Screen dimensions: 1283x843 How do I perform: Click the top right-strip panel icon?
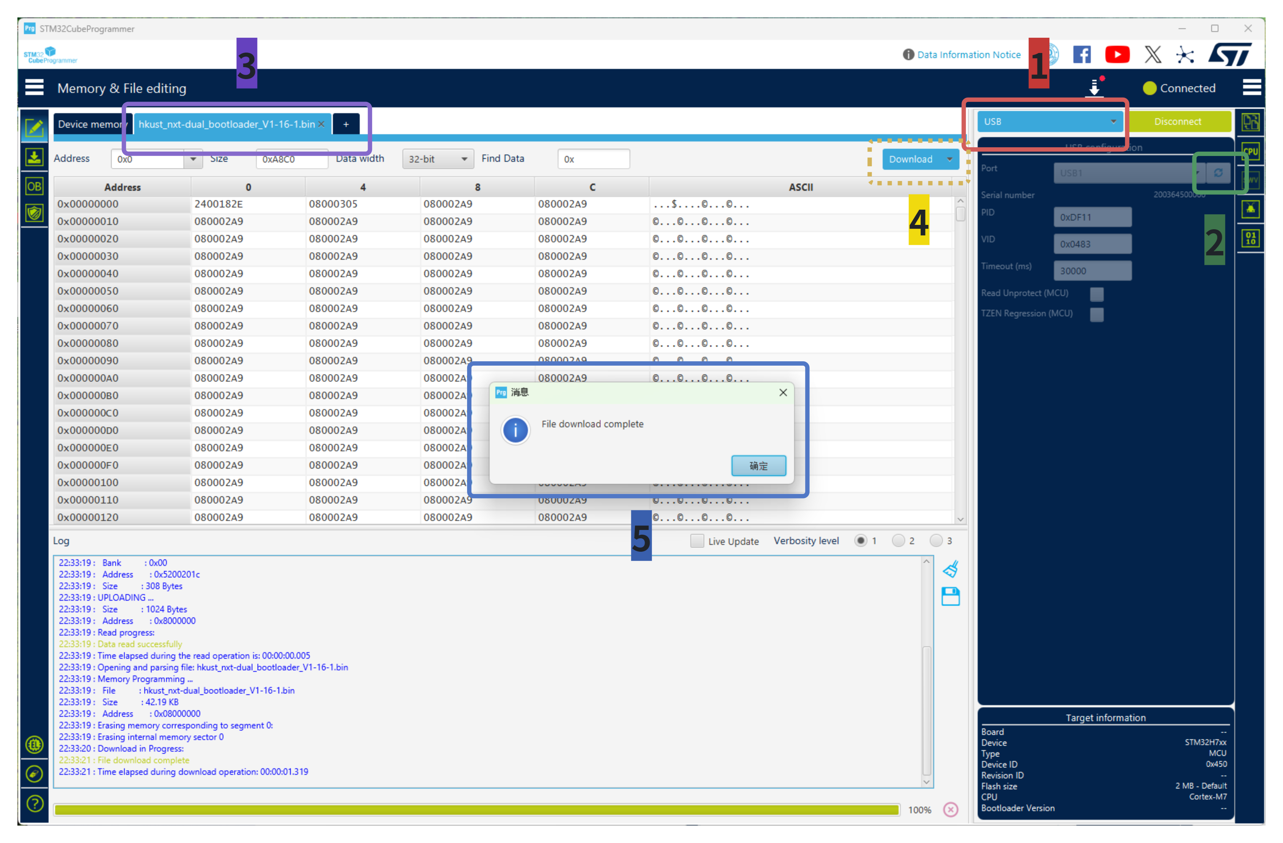coord(1250,123)
